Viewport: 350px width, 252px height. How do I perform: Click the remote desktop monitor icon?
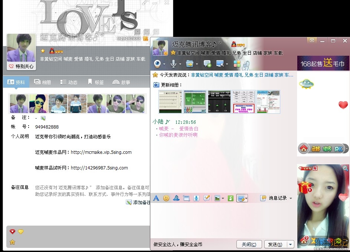pos(220,64)
